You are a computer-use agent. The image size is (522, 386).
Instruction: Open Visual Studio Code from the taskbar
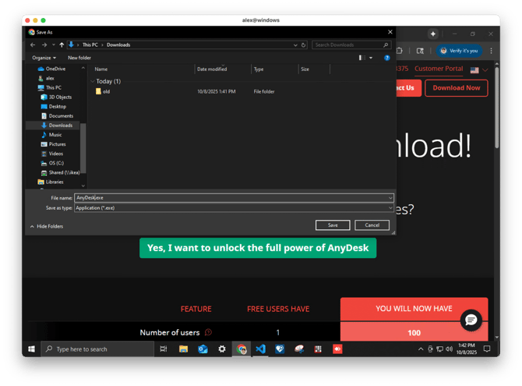tap(261, 349)
